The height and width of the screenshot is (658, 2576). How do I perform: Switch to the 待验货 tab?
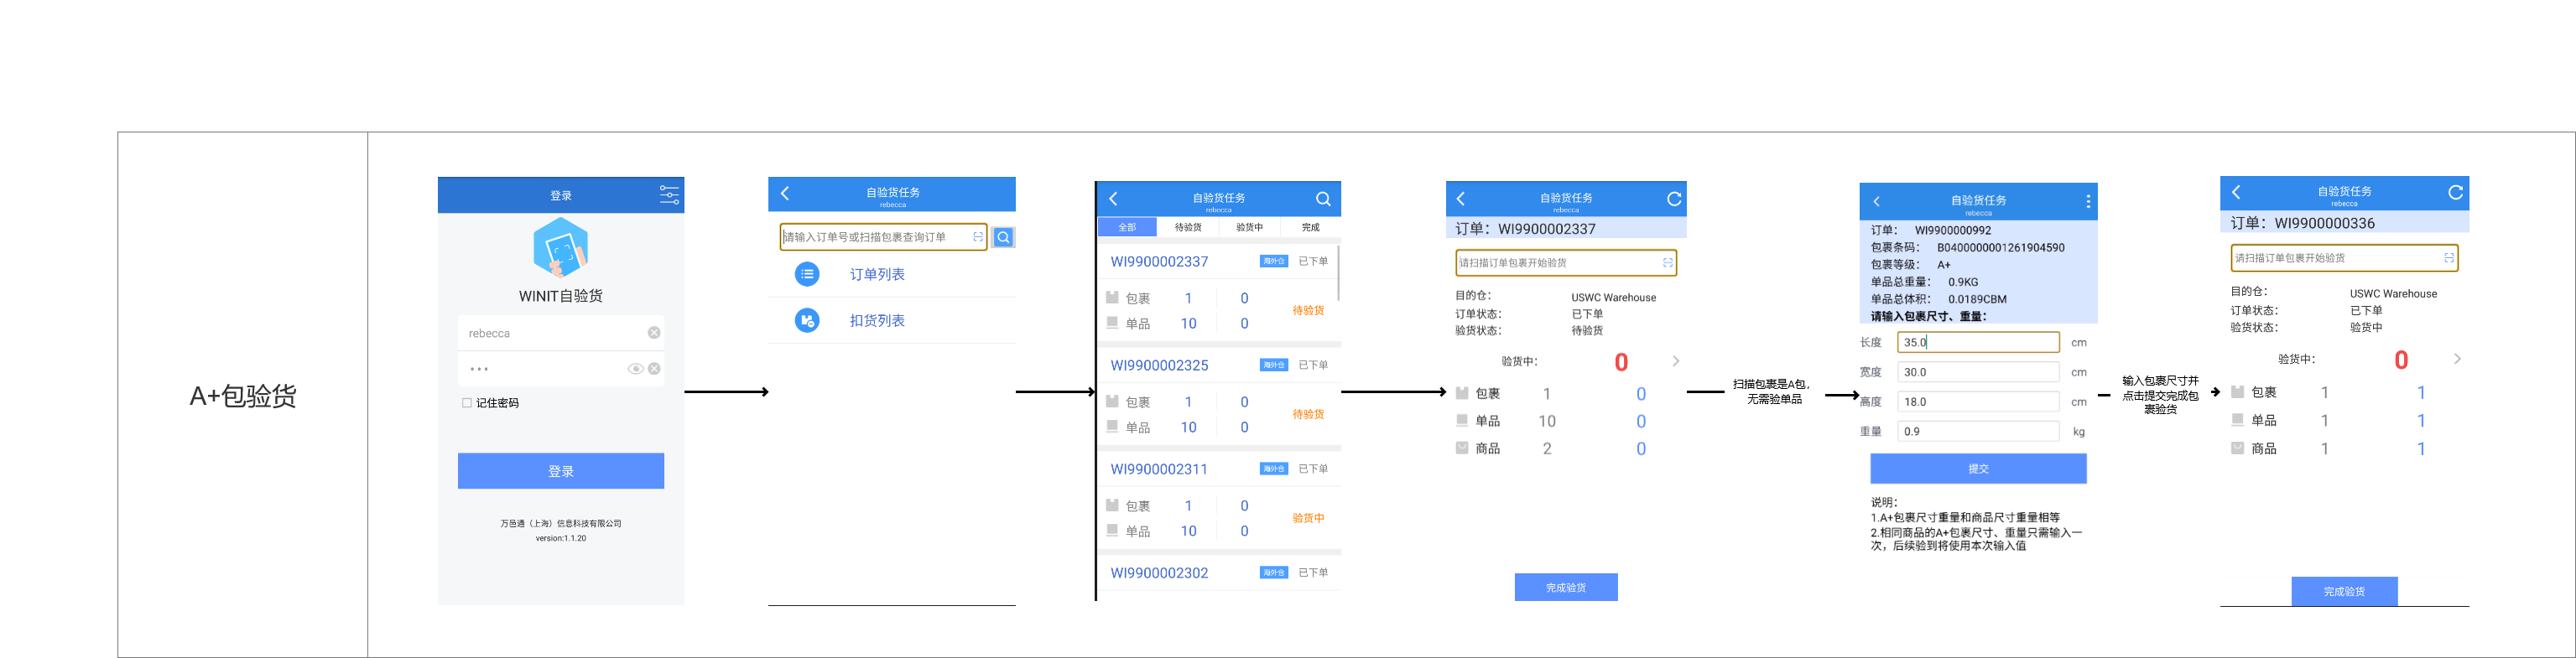click(x=1188, y=227)
